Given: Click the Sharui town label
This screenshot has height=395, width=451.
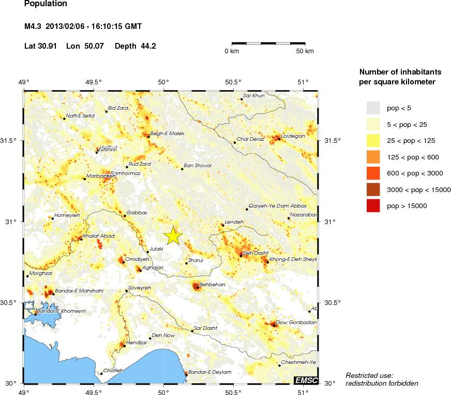Looking at the screenshot, I should (197, 260).
